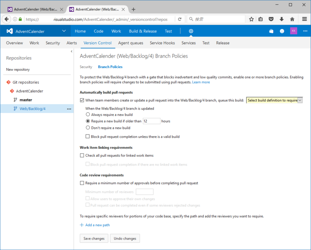This screenshot has width=311, height=250.
Task: Switch to the Alerts tab
Action: (x=72, y=43)
